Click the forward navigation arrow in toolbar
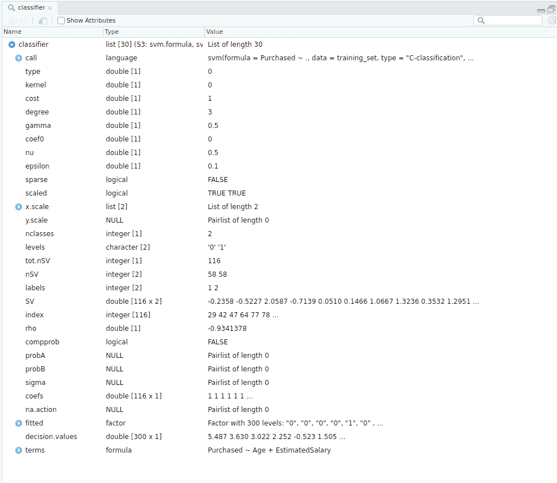The image size is (557, 483). coord(24,21)
